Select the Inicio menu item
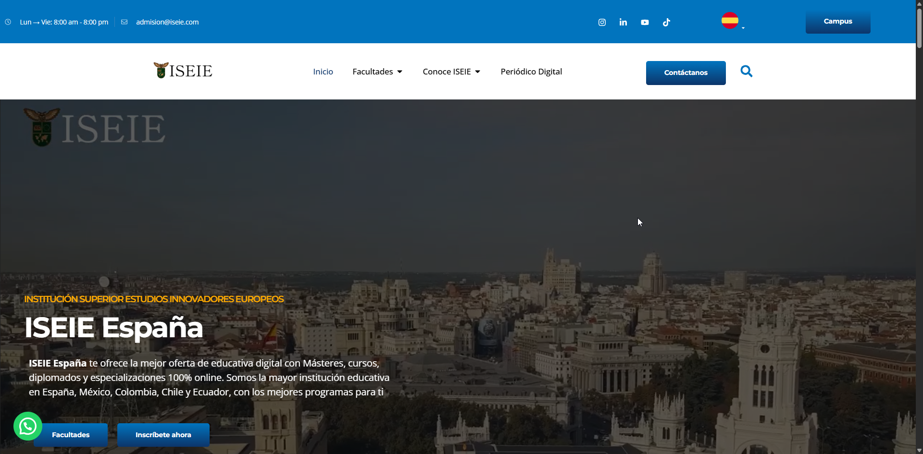Viewport: 923px width, 454px height. (x=323, y=71)
